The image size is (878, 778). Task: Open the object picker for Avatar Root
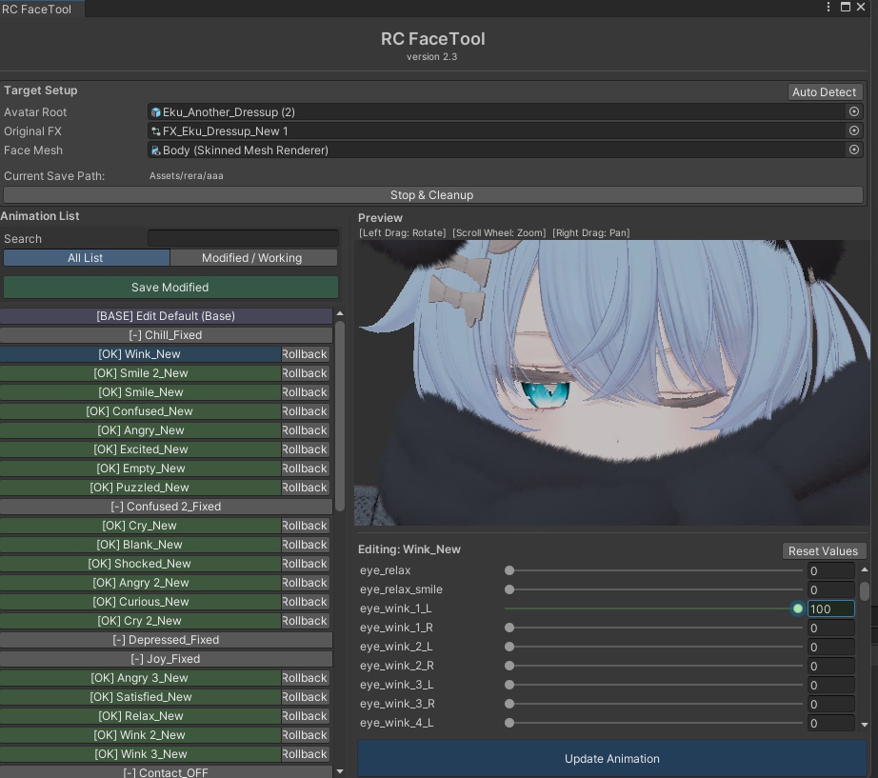pos(853,111)
